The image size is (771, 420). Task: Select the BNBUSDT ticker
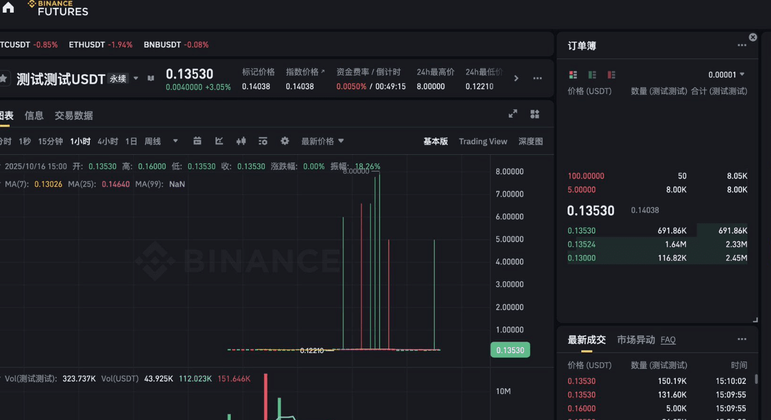(x=176, y=45)
